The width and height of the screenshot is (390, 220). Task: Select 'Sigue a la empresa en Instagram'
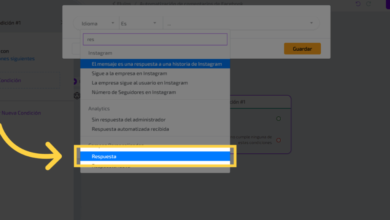tap(129, 73)
